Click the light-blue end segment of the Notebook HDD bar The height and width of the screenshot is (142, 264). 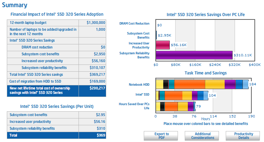click(x=246, y=84)
